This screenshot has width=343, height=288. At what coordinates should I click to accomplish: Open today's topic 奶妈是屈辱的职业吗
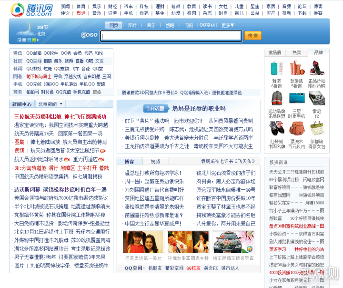[199, 108]
